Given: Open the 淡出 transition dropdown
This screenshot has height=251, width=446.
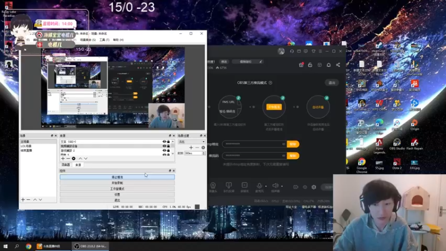Looking at the screenshot, I should 191,142.
